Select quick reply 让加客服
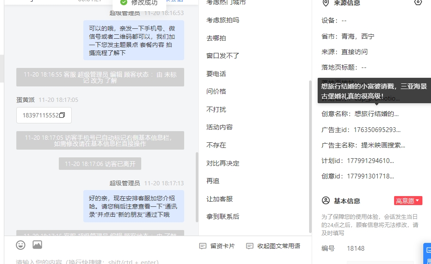 pos(219,199)
